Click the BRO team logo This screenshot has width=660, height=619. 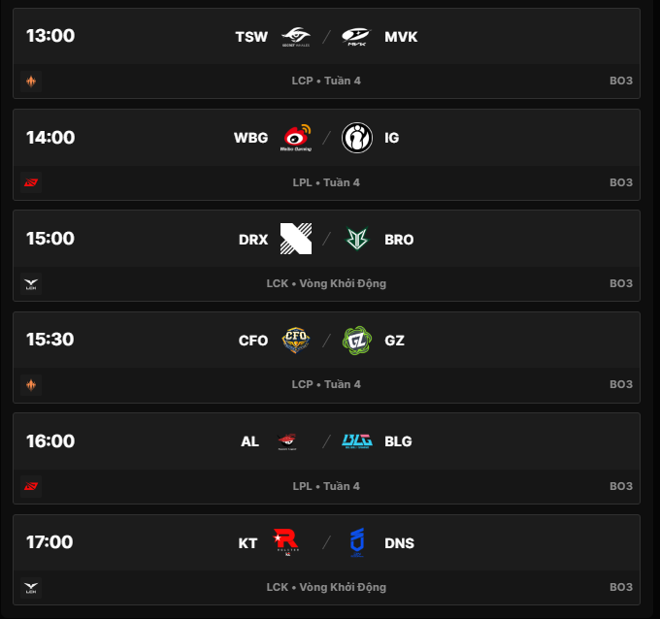click(356, 239)
